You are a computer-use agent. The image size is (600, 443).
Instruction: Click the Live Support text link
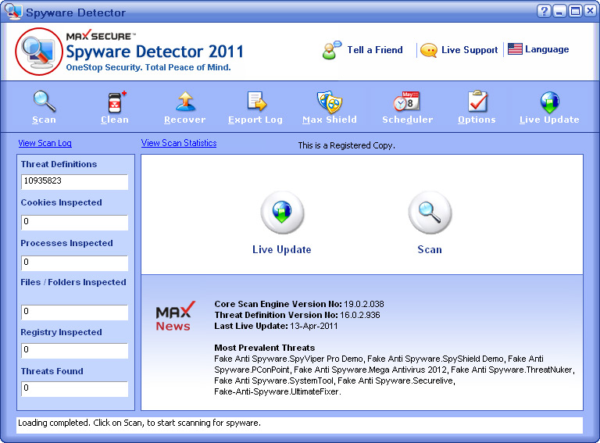(470, 50)
